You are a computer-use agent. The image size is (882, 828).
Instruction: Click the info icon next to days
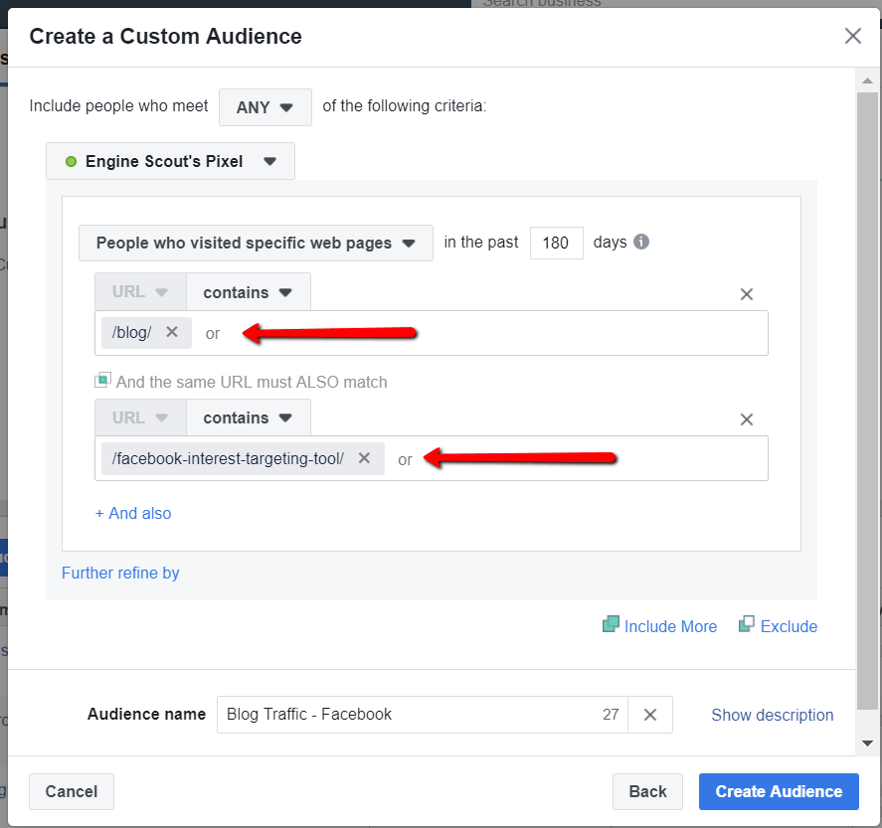[641, 242]
